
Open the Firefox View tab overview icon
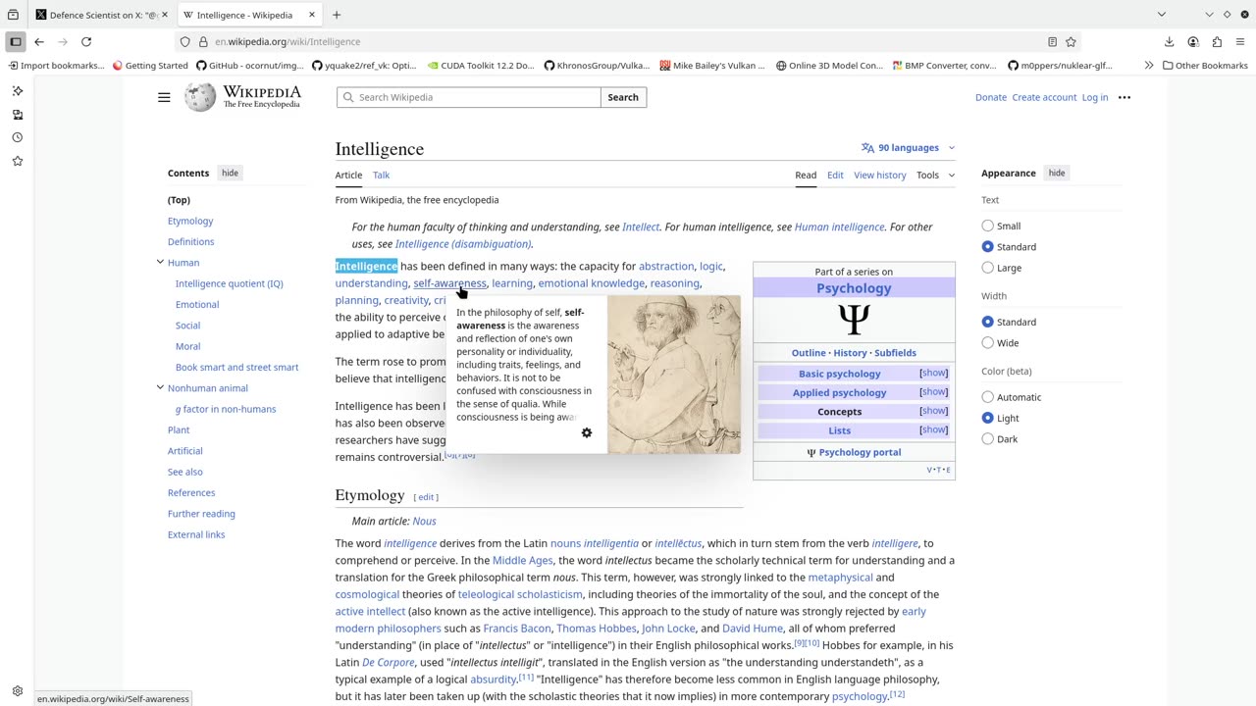(13, 15)
